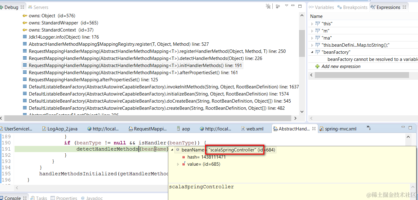418x200 pixels.
Task: Click the Debug view scroll up arrow
Action: 302,15
